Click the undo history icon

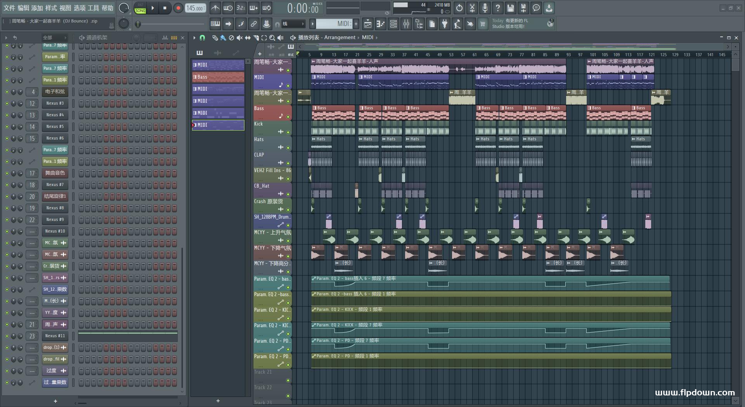pos(459,8)
